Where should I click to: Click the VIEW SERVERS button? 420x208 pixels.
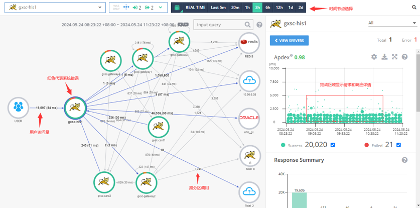(x=290, y=41)
